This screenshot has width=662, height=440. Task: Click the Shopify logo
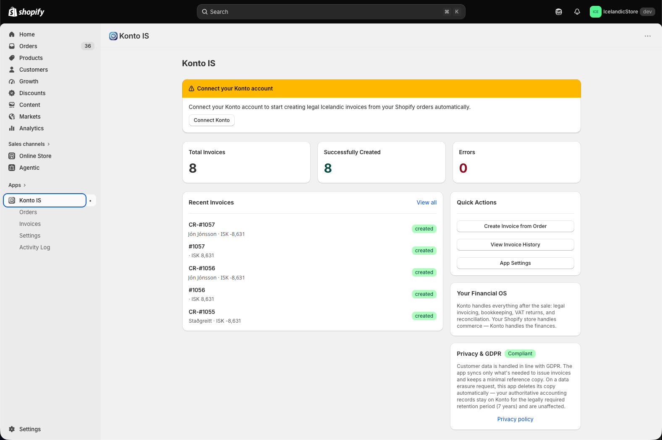(x=26, y=12)
